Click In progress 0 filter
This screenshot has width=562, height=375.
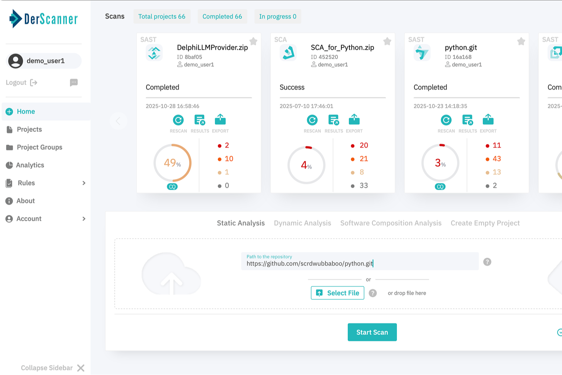pos(278,16)
